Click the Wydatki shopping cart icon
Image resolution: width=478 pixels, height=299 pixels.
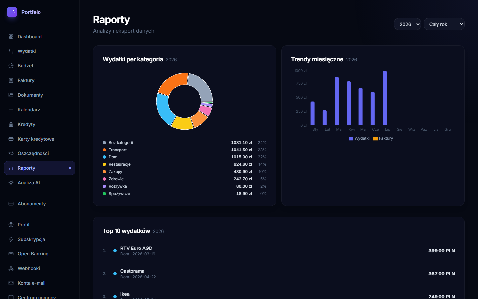point(11,51)
